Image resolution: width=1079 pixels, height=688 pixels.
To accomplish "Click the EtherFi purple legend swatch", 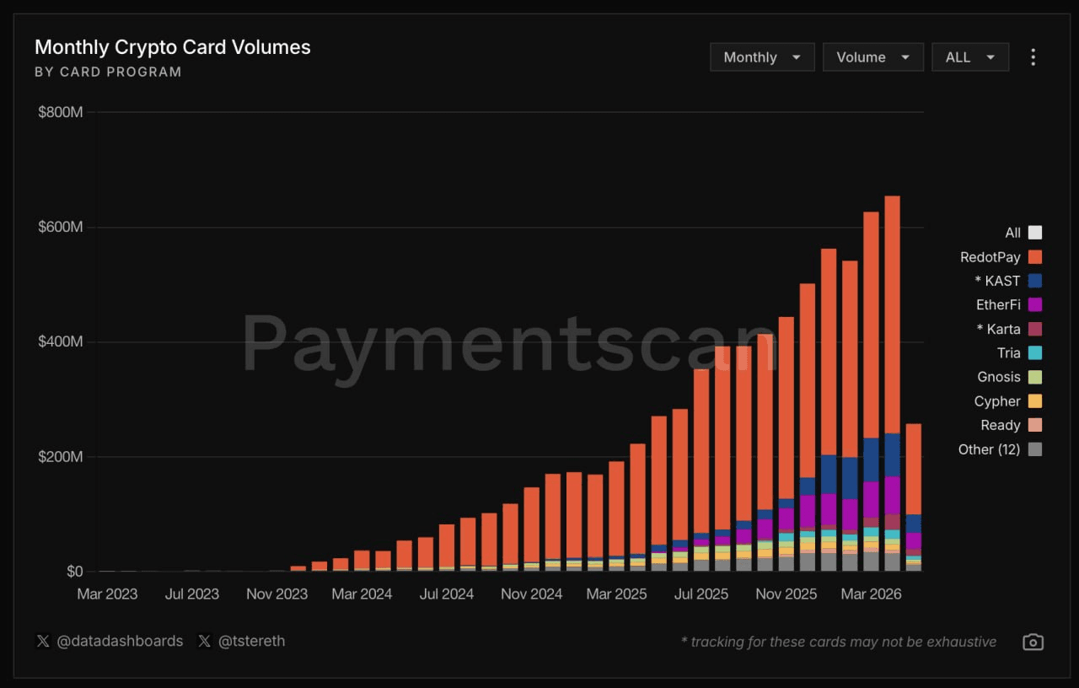I will (1035, 305).
